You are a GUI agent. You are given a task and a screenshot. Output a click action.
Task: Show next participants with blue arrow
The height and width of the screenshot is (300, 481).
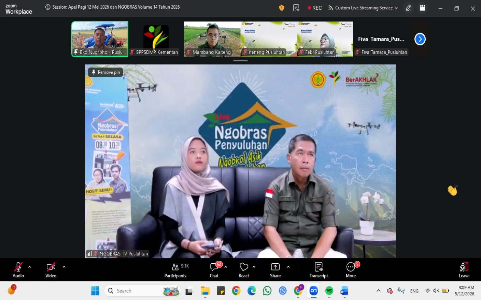[x=420, y=39]
